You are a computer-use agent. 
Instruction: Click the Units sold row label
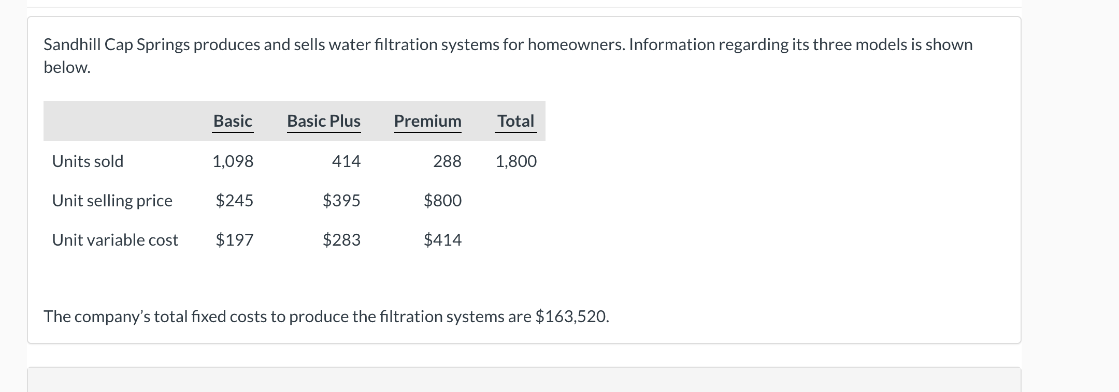pos(88,161)
